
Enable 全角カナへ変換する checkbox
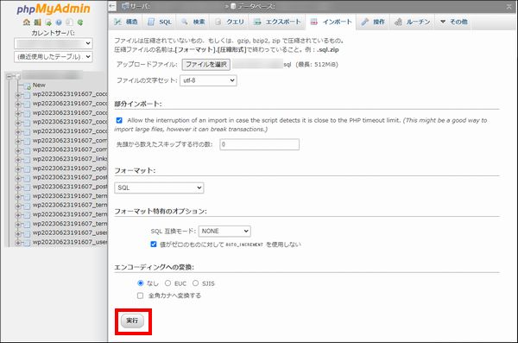pyautogui.click(x=141, y=295)
